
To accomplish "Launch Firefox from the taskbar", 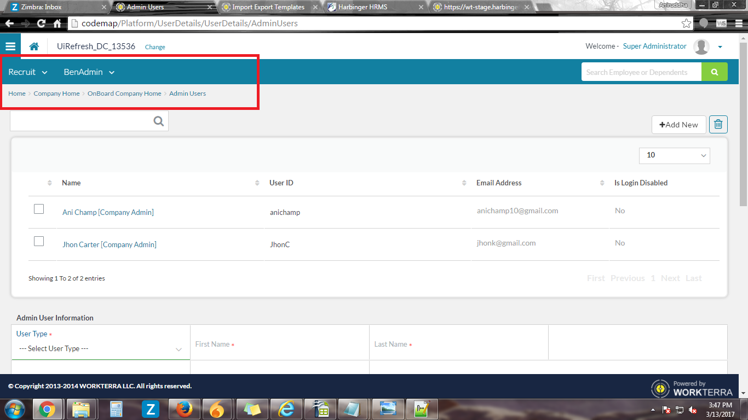I will [183, 409].
